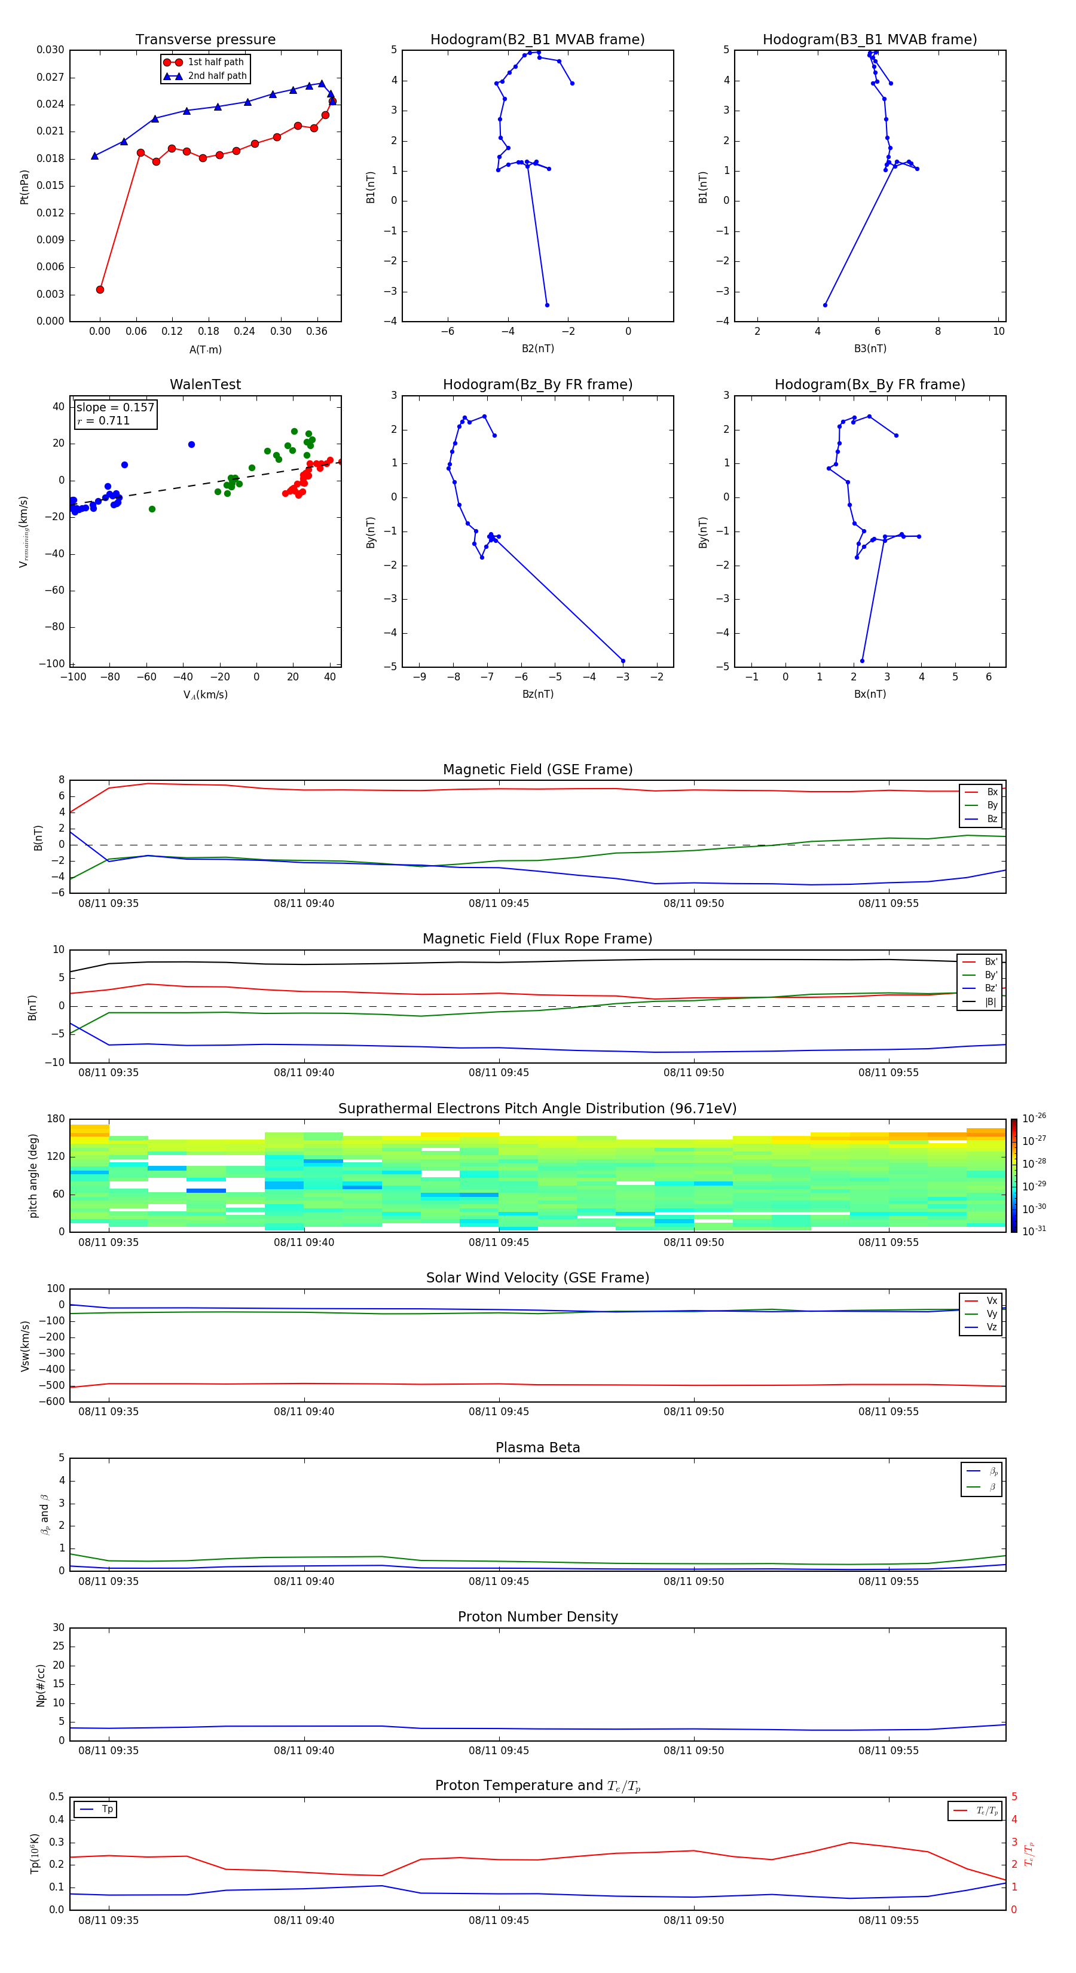Click the |B| legend entry in Flux Rope plot
The image size is (1076, 1973).
tap(980, 1002)
